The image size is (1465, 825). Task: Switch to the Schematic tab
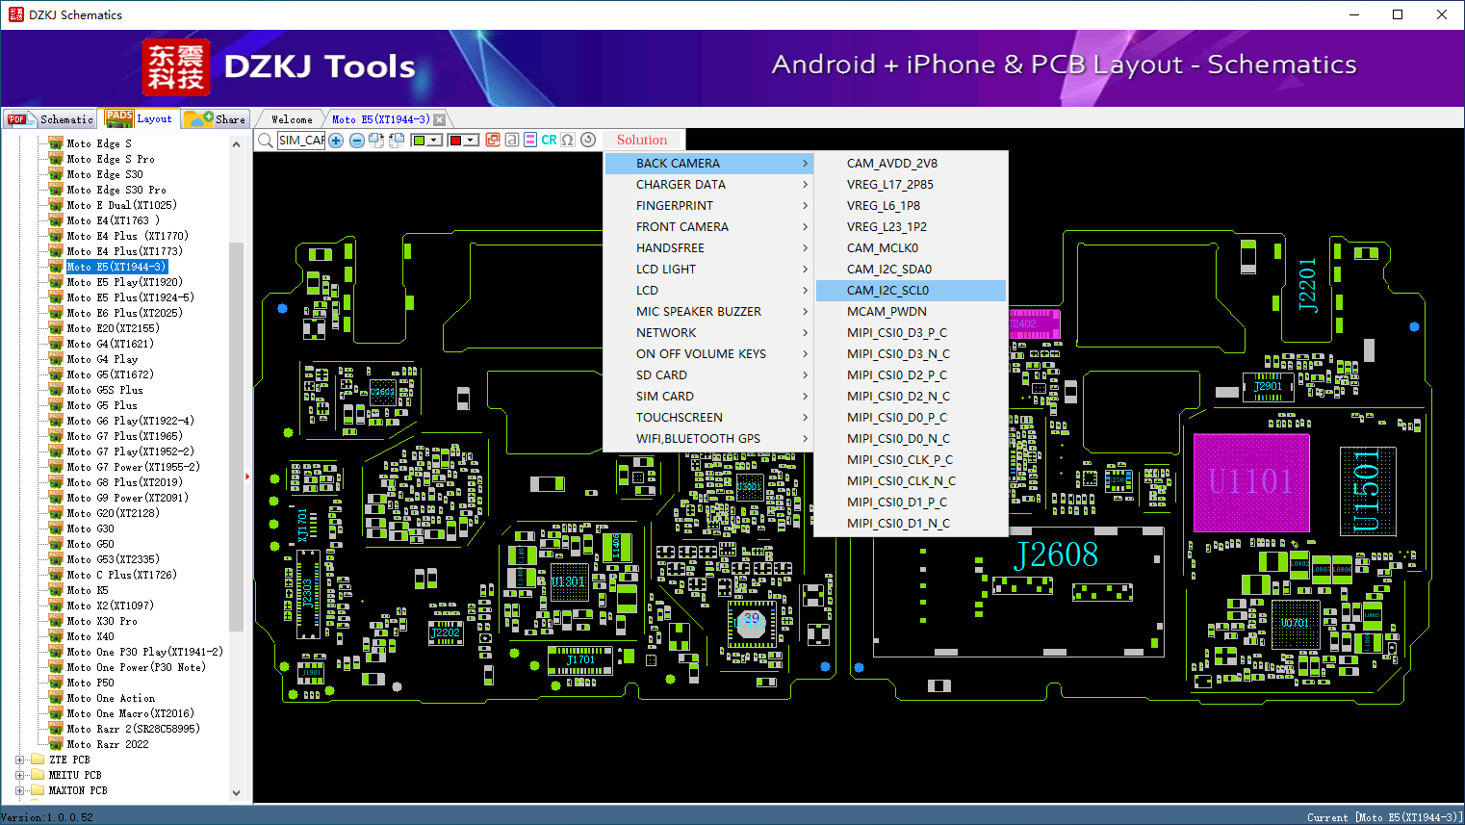point(50,119)
